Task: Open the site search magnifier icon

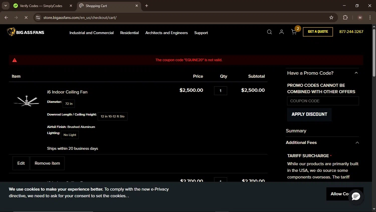Action: 269,32
